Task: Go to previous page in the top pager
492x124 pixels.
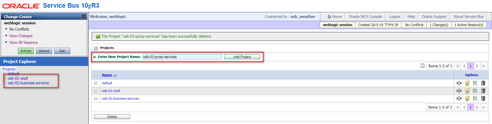Action: 464,66
